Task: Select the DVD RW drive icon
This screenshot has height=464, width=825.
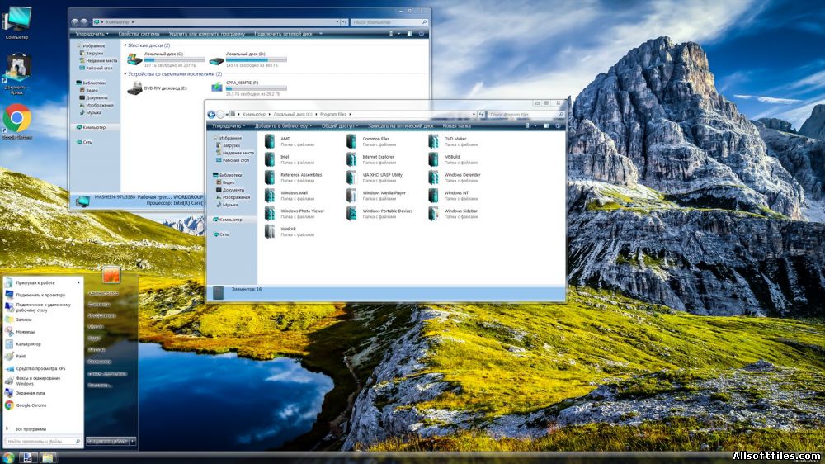Action: pos(134,88)
